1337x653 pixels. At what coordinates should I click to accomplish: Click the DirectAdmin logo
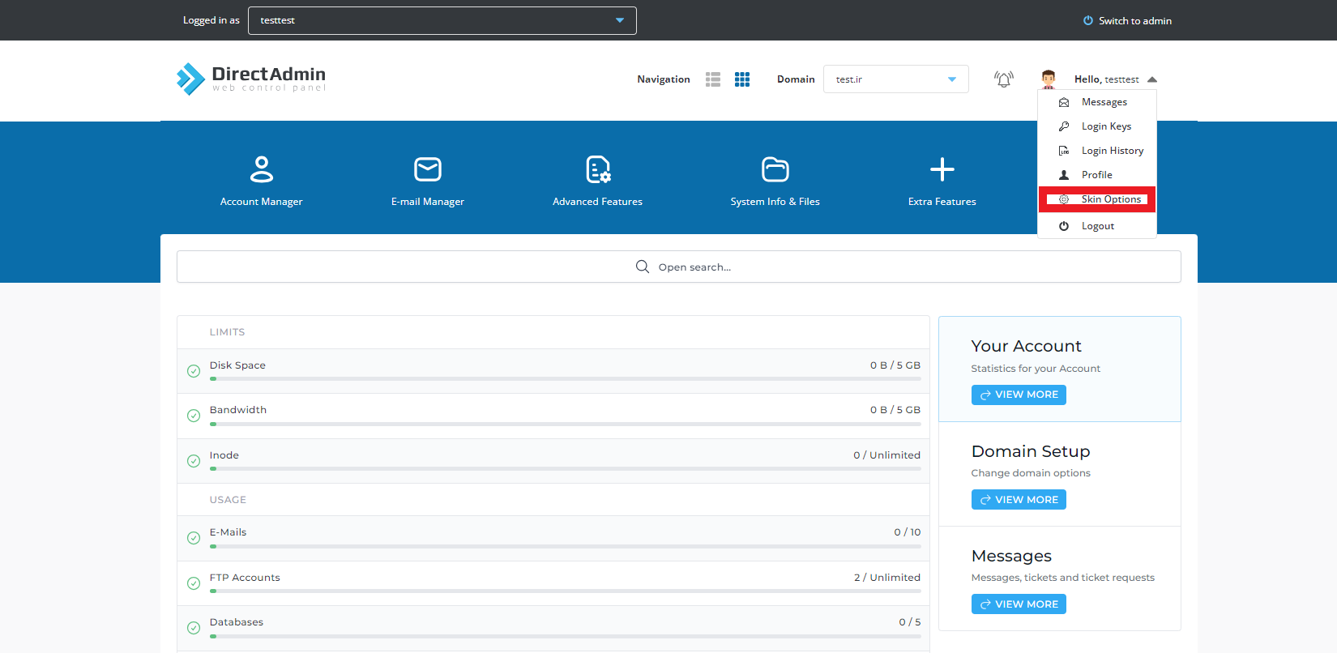pyautogui.click(x=251, y=79)
